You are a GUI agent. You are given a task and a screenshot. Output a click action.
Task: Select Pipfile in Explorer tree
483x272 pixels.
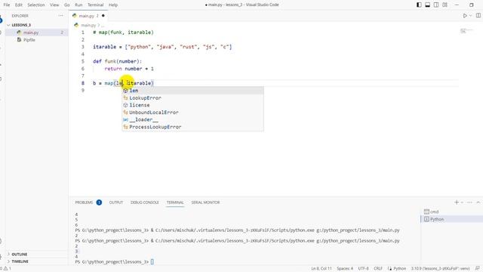point(29,40)
